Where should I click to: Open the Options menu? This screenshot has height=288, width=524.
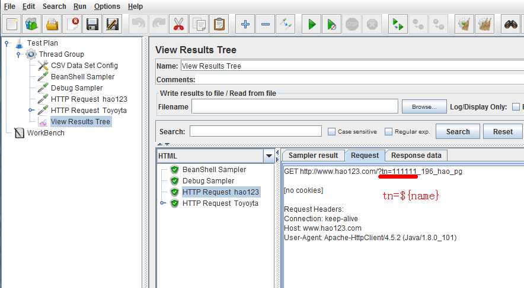107,7
